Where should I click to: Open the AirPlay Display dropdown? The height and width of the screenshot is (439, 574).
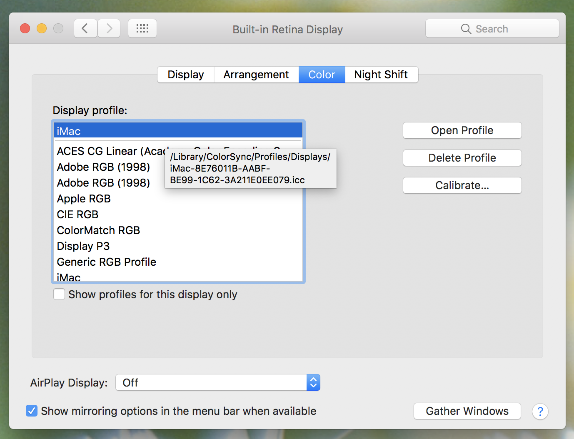coord(218,382)
